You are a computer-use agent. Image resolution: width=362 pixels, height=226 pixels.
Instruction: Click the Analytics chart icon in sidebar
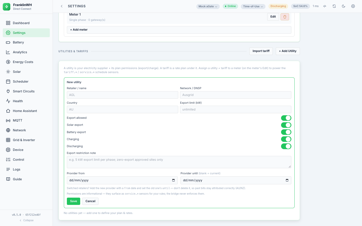[x=8, y=52]
